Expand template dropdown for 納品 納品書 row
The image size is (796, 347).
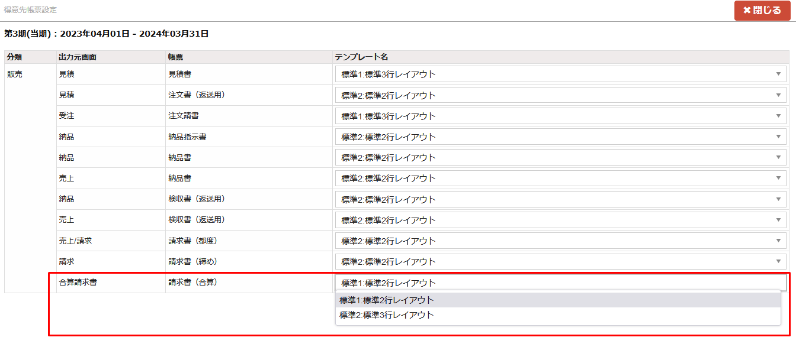[560, 157]
